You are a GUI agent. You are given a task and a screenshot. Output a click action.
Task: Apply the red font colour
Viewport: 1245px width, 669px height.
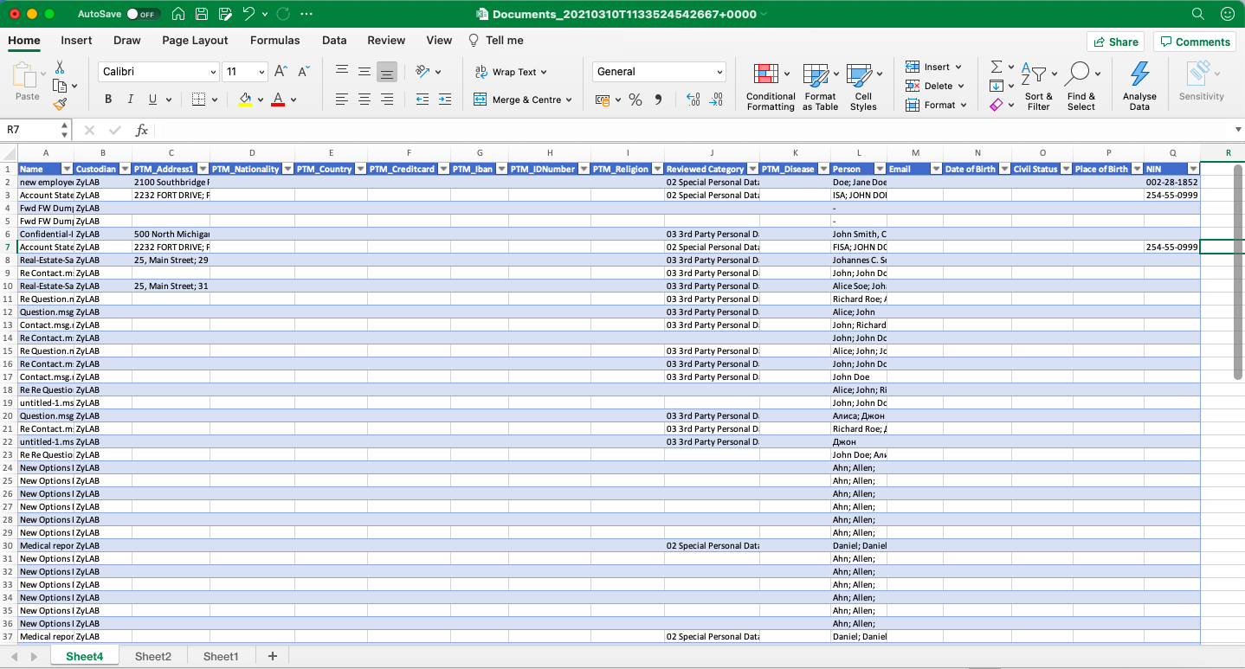[x=278, y=100]
